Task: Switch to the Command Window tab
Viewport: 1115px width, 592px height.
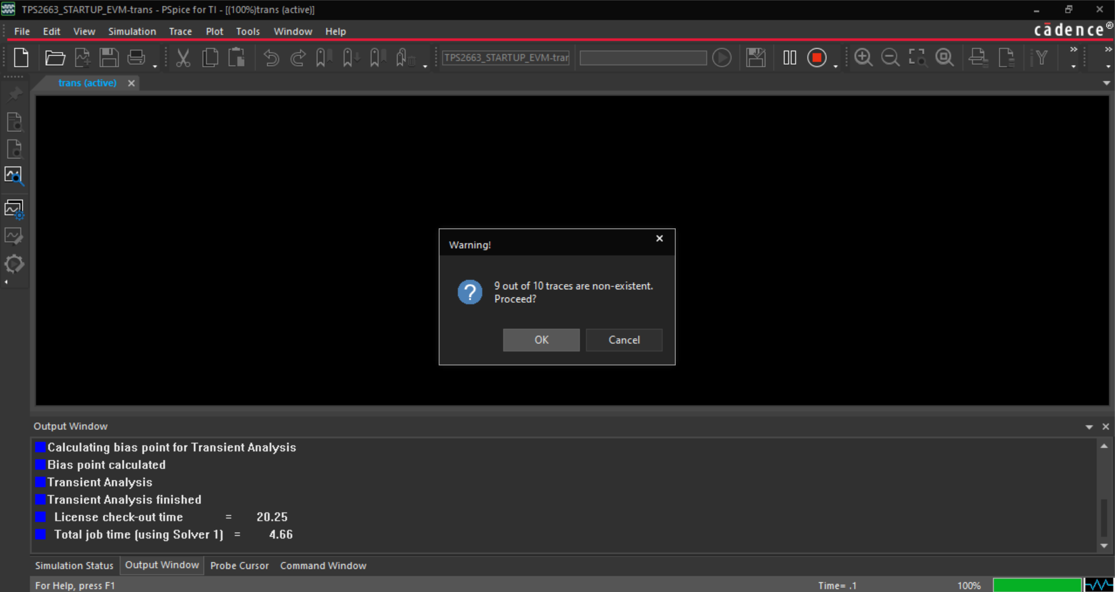Action: pos(323,565)
